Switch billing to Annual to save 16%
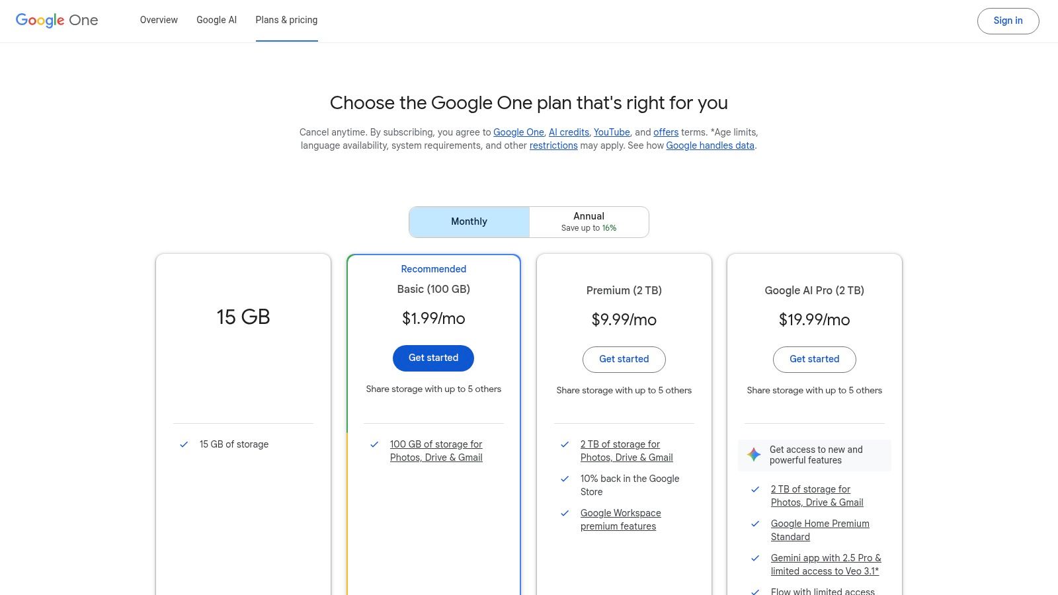The height and width of the screenshot is (595, 1058). click(x=588, y=221)
